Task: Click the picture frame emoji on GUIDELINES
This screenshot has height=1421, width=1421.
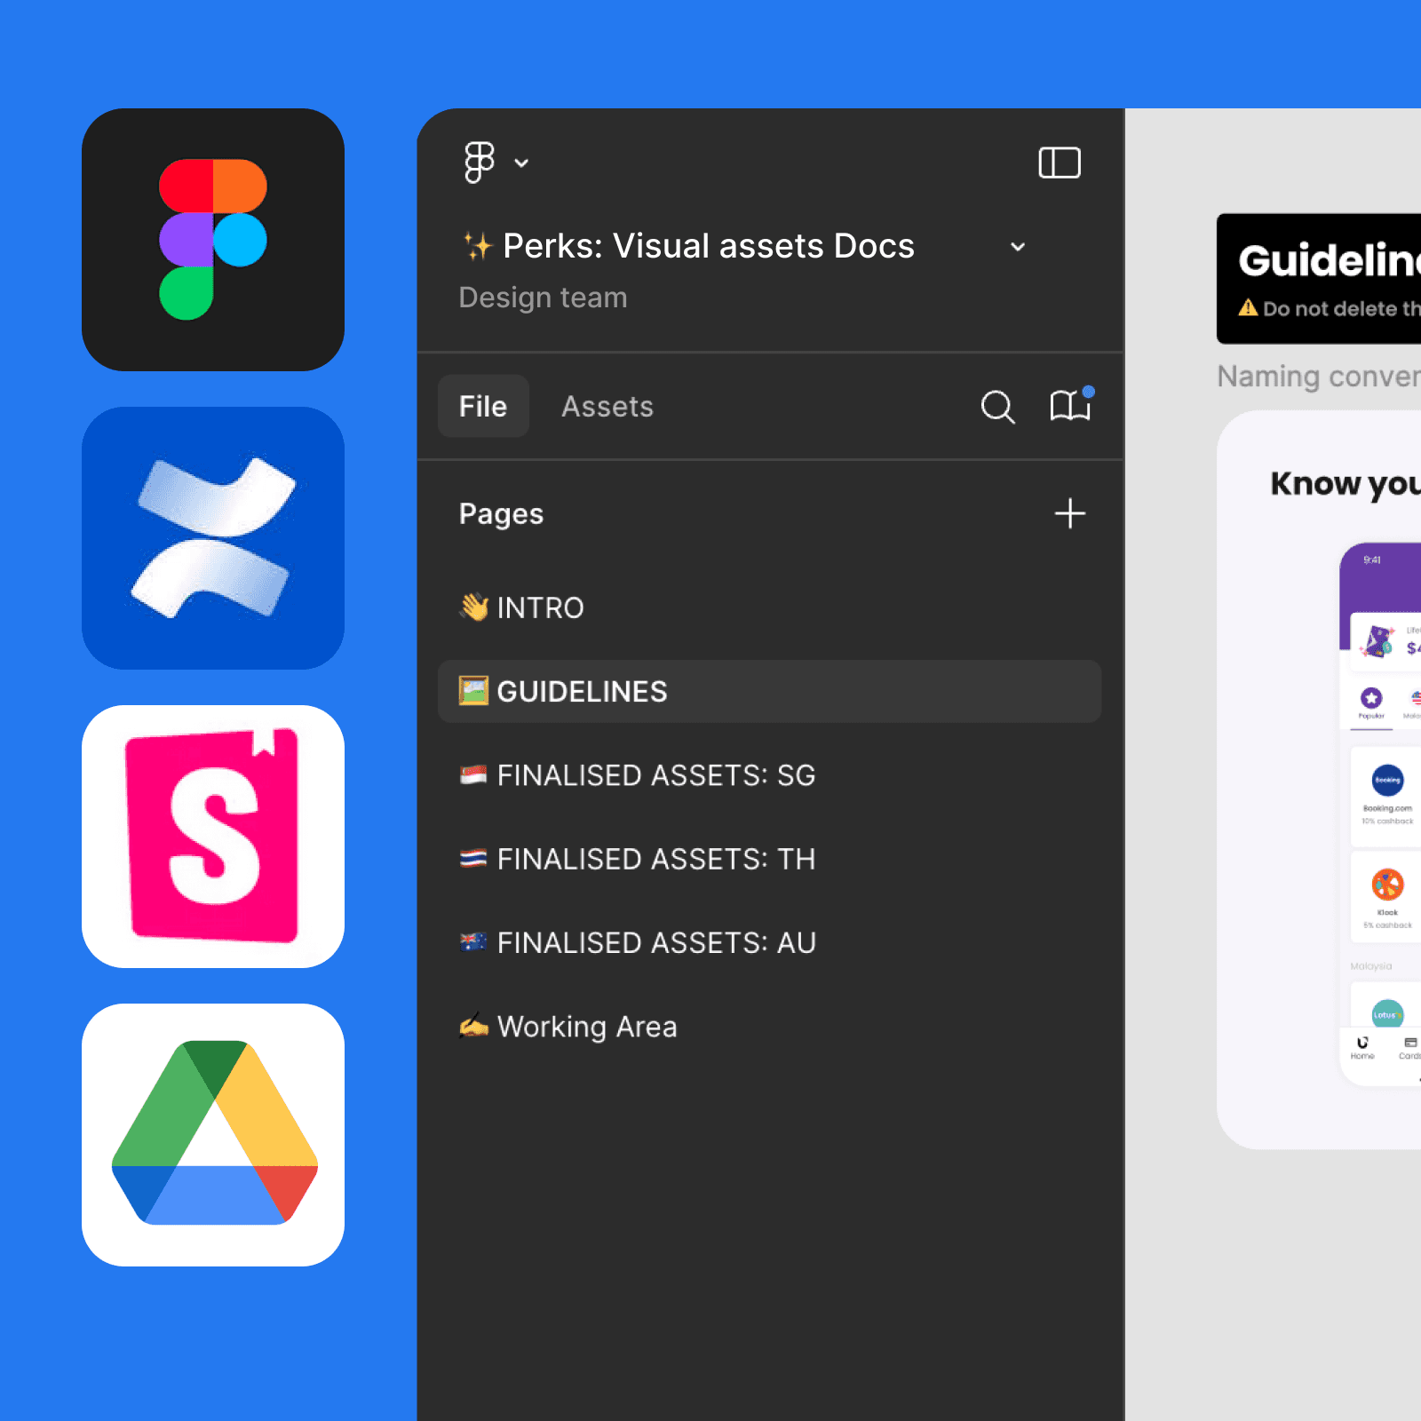Action: pos(473,690)
